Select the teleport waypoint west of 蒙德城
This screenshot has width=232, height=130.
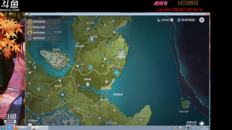click(35, 67)
